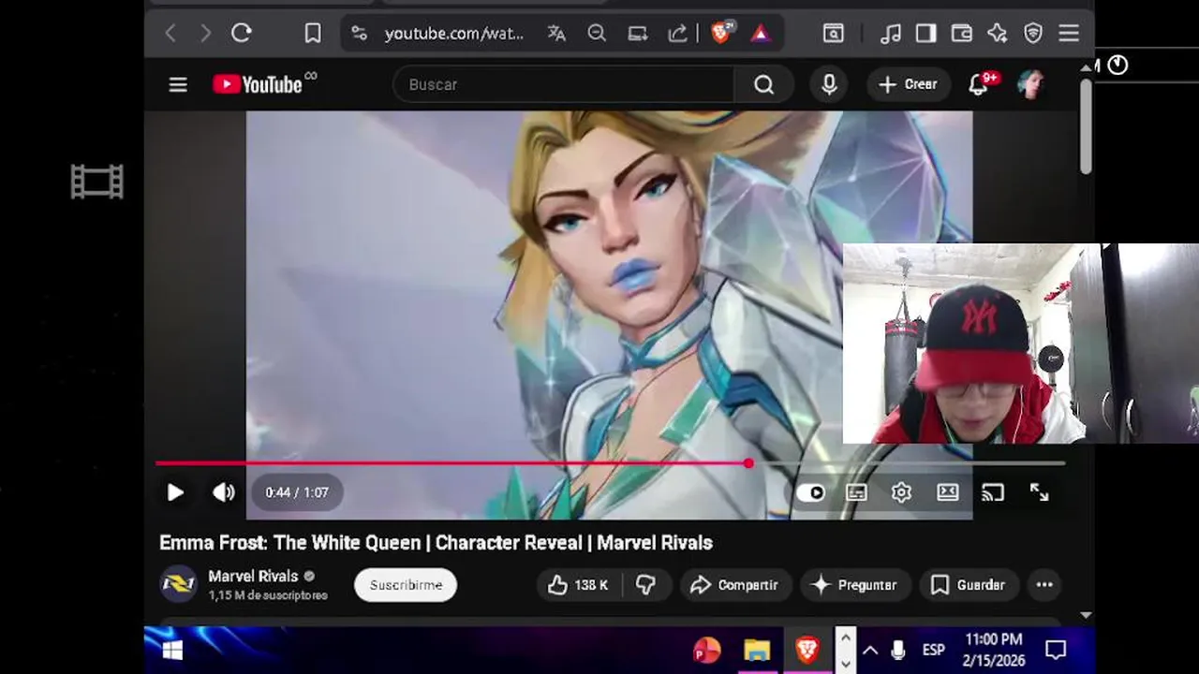Click the Preguntar button

click(x=854, y=585)
